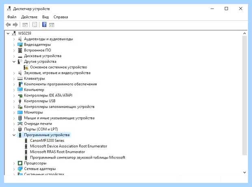Click the Контроллеры USB plug icon
Viewport: 252px width, 187px height.
pyautogui.click(x=20, y=101)
